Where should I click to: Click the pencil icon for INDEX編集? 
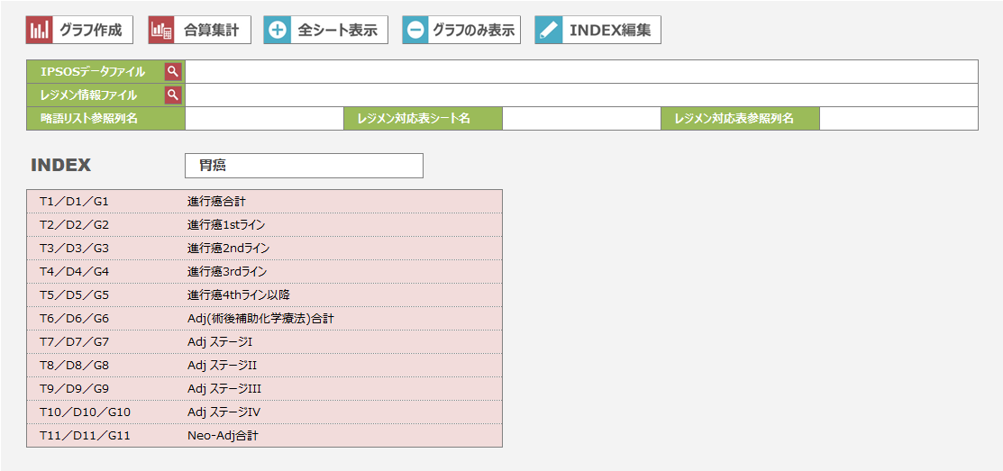[x=548, y=30]
